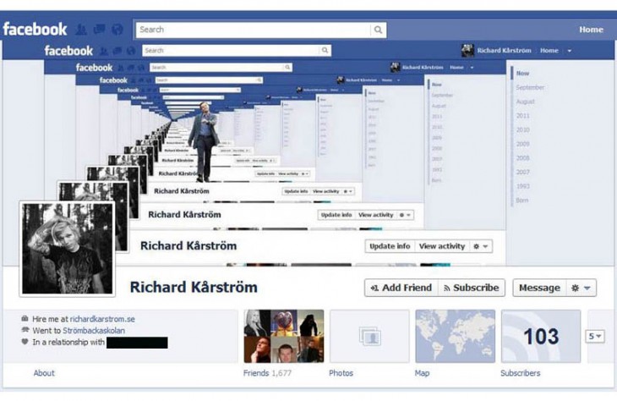Click the Map label
Screen dimensions: 617x401
[422, 373]
